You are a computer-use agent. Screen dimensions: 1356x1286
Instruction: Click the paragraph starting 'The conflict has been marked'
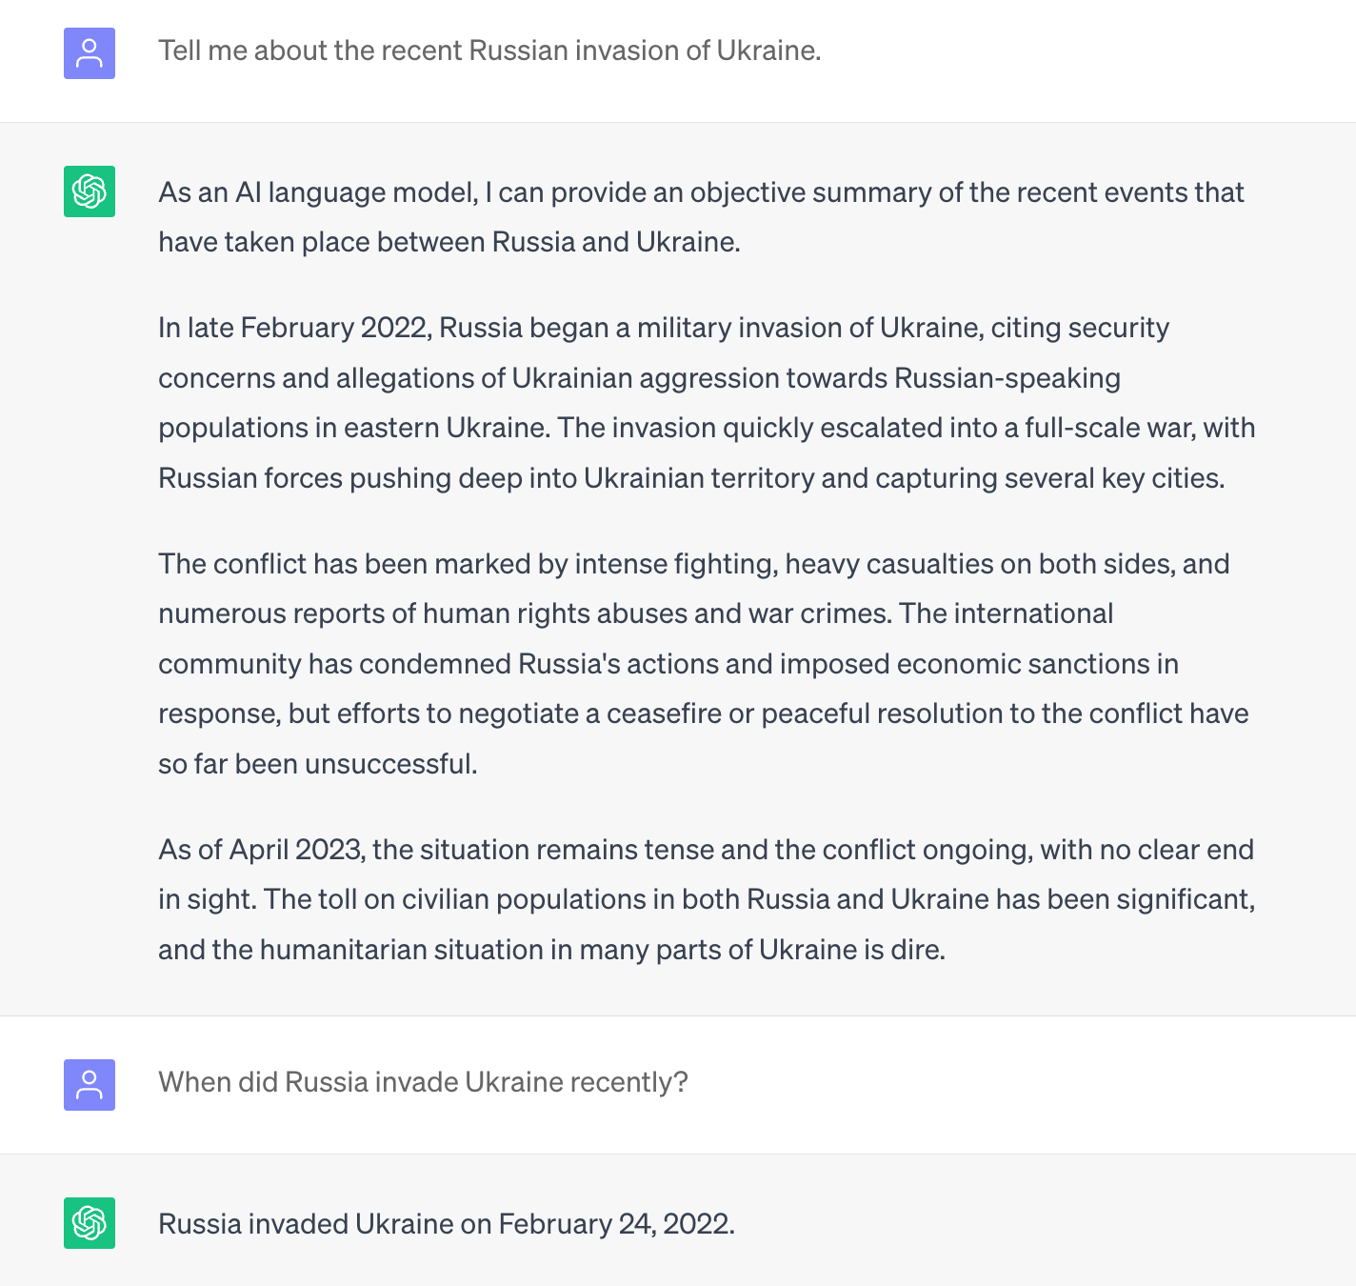tap(704, 664)
